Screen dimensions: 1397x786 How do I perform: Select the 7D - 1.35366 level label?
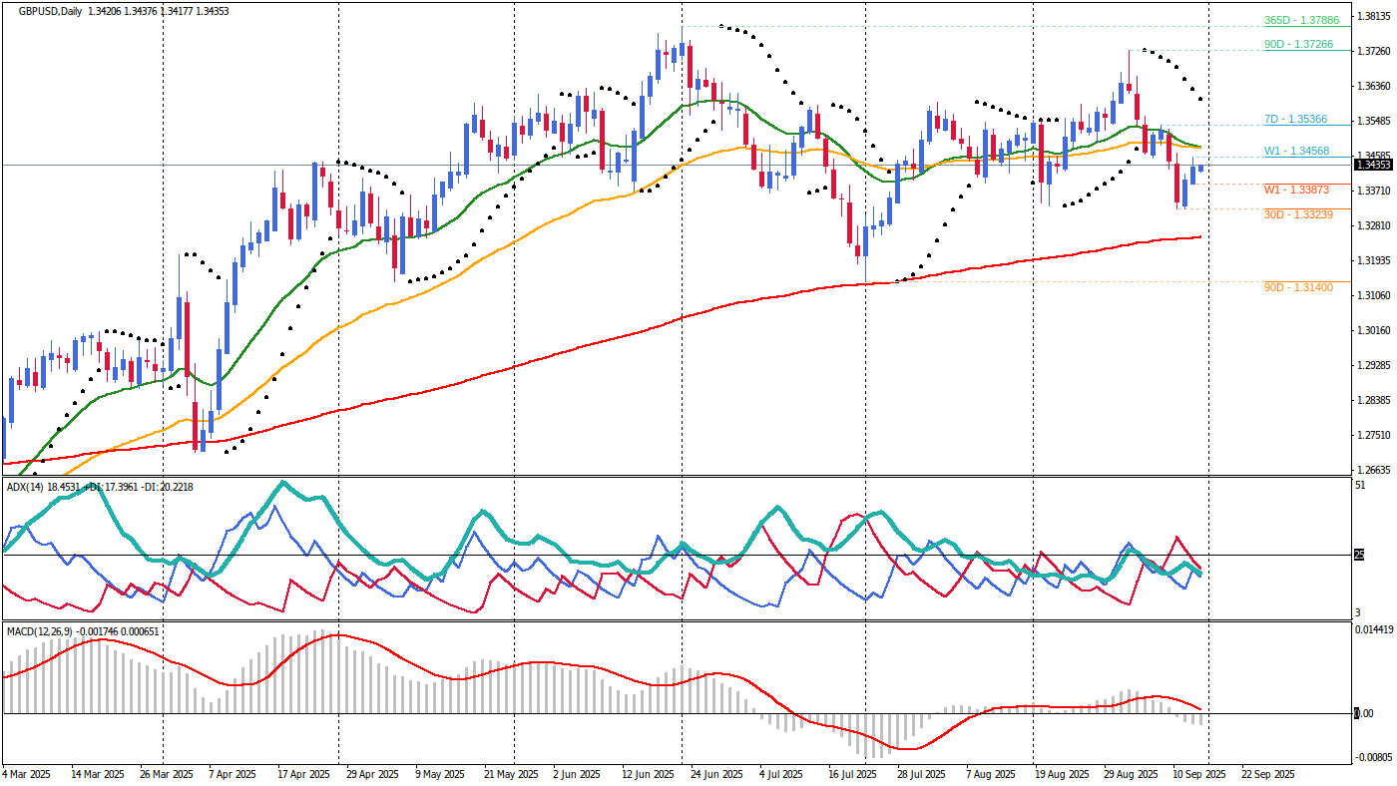coord(1295,119)
